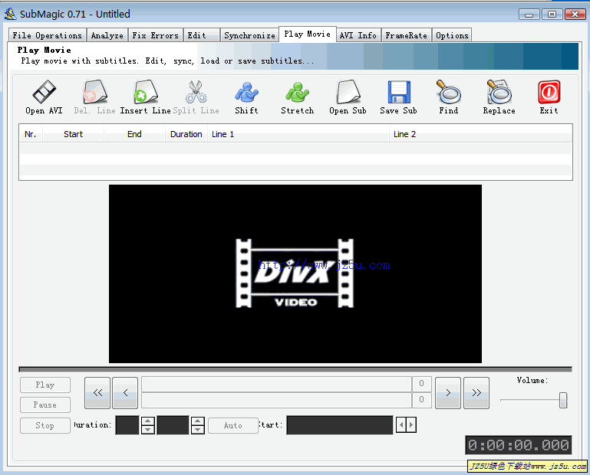Click the SubMagic title bar app icon
590x475 pixels.
click(x=10, y=14)
